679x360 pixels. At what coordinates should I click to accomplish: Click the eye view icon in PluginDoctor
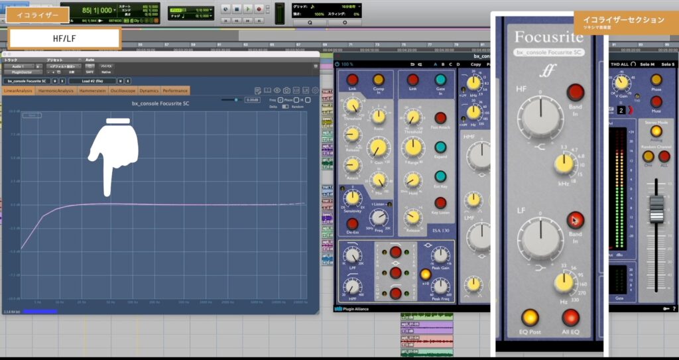(x=277, y=91)
